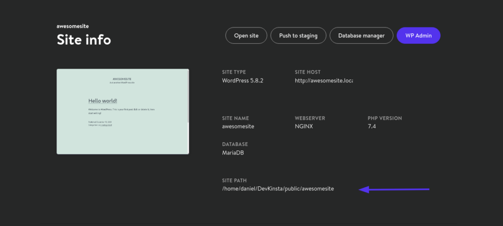This screenshot has width=503, height=226.
Task: Click the AWESOMESITE title in the preview
Action: point(122,79)
